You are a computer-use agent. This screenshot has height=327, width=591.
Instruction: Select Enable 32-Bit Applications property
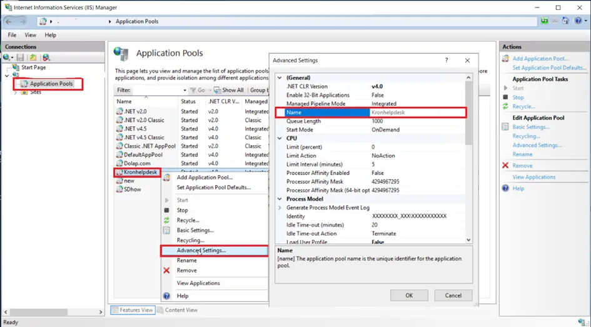(371, 95)
